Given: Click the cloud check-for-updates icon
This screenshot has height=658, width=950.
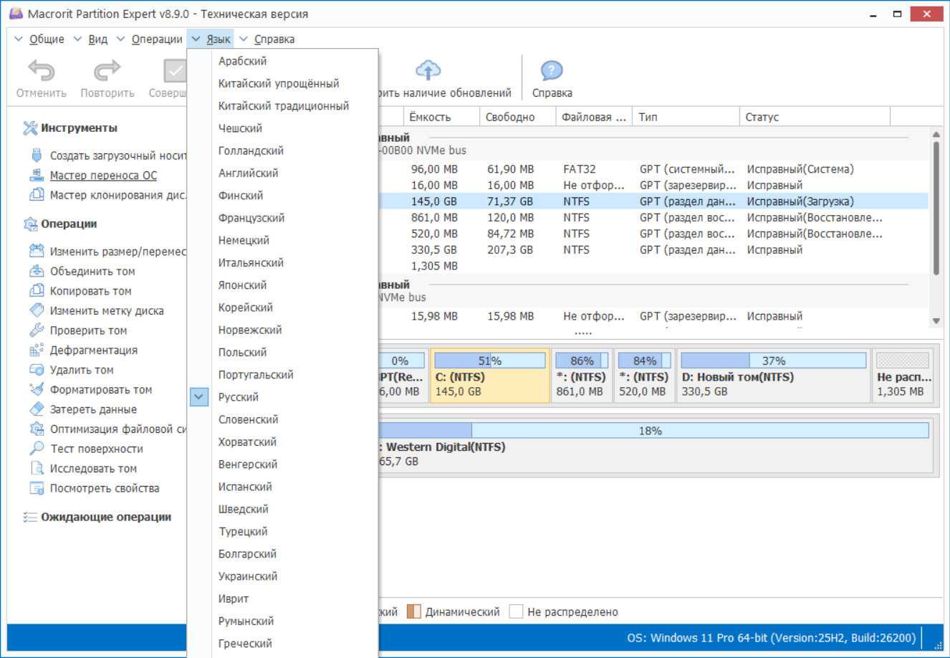Looking at the screenshot, I should [428, 70].
